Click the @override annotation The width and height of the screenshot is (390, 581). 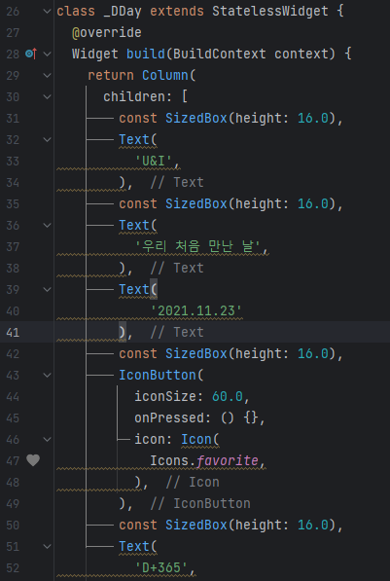(107, 33)
